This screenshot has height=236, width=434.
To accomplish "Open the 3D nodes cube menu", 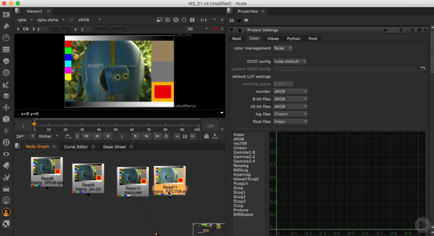I will click(6, 119).
